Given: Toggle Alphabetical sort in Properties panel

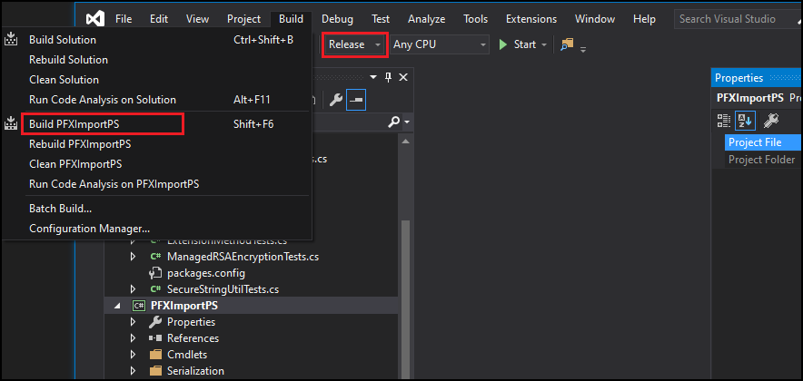Looking at the screenshot, I should (745, 121).
